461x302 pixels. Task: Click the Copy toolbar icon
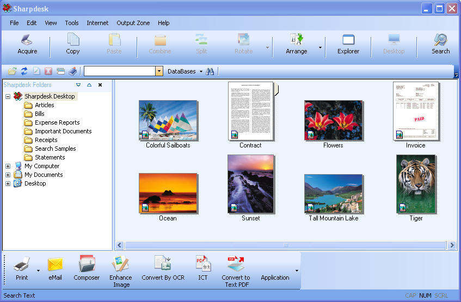coord(73,39)
